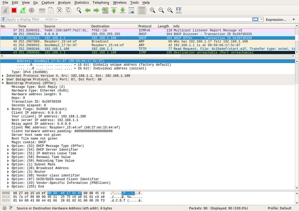Select packet 38 DHCP Discover row

[x=148, y=34]
